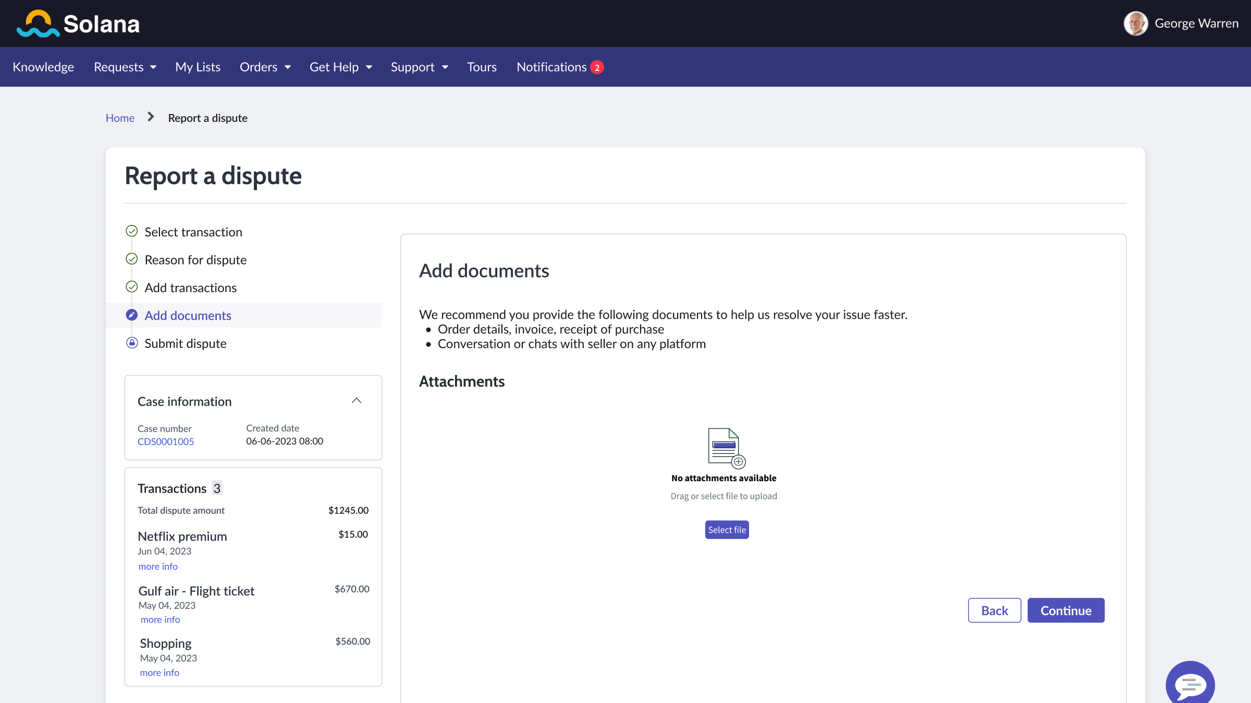Image resolution: width=1251 pixels, height=703 pixels.
Task: Open the Get Help dropdown
Action: pos(340,67)
